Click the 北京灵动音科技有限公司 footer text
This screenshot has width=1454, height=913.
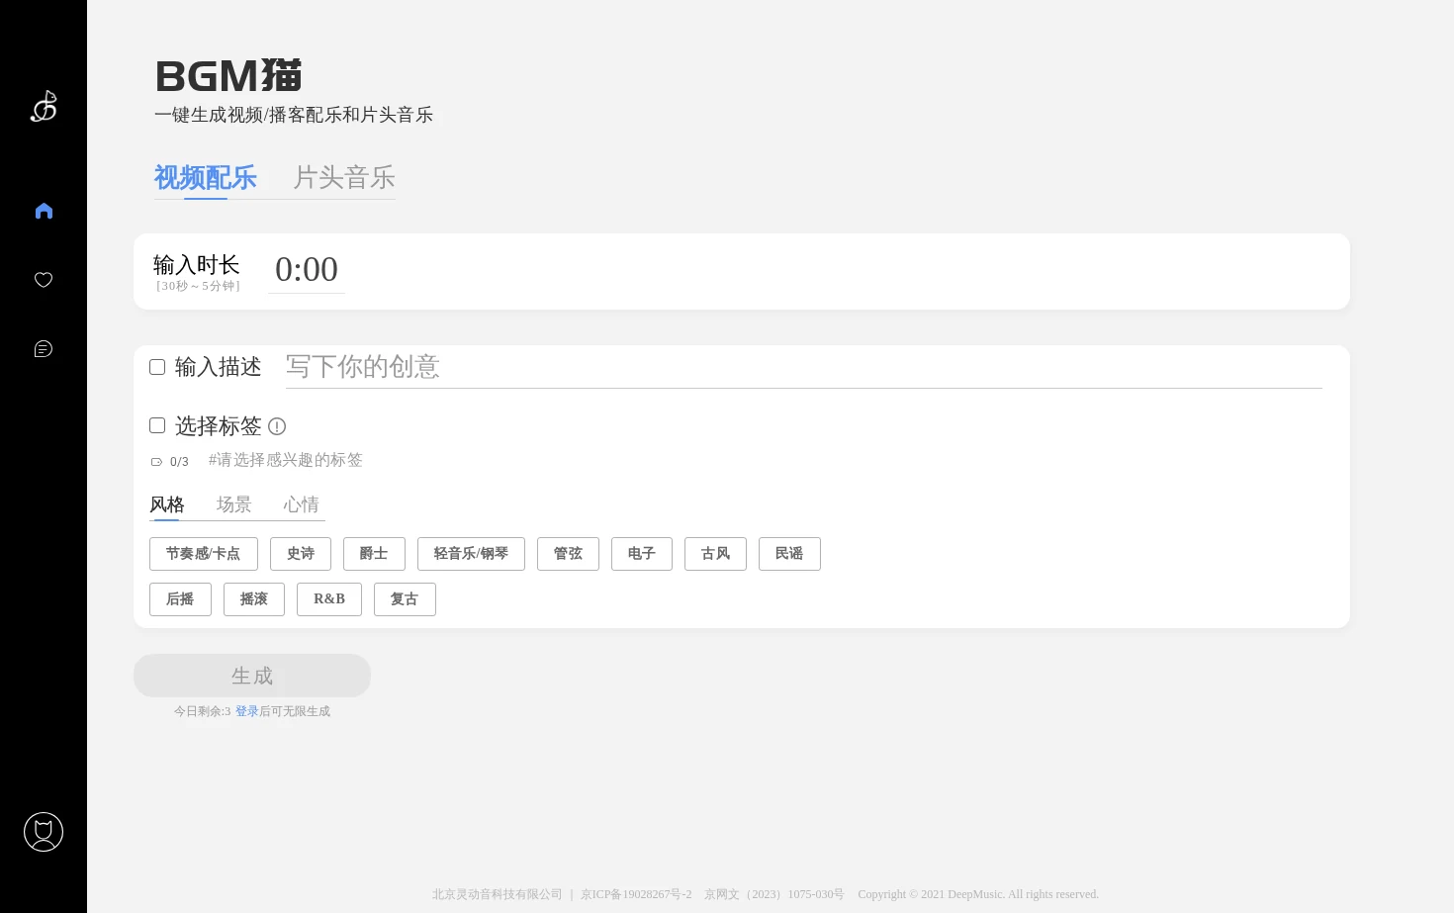tap(497, 894)
